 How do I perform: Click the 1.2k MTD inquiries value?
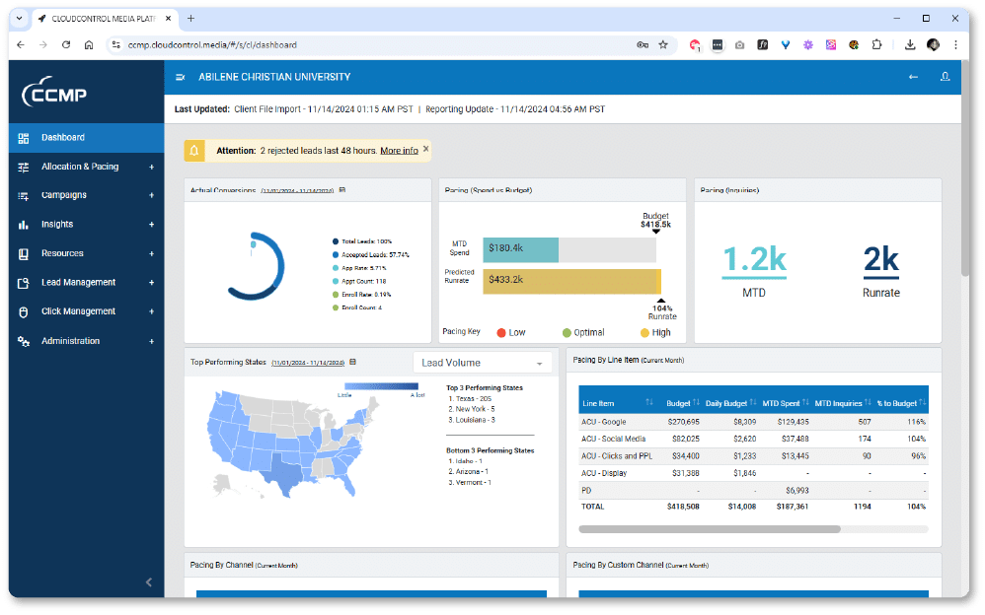754,259
